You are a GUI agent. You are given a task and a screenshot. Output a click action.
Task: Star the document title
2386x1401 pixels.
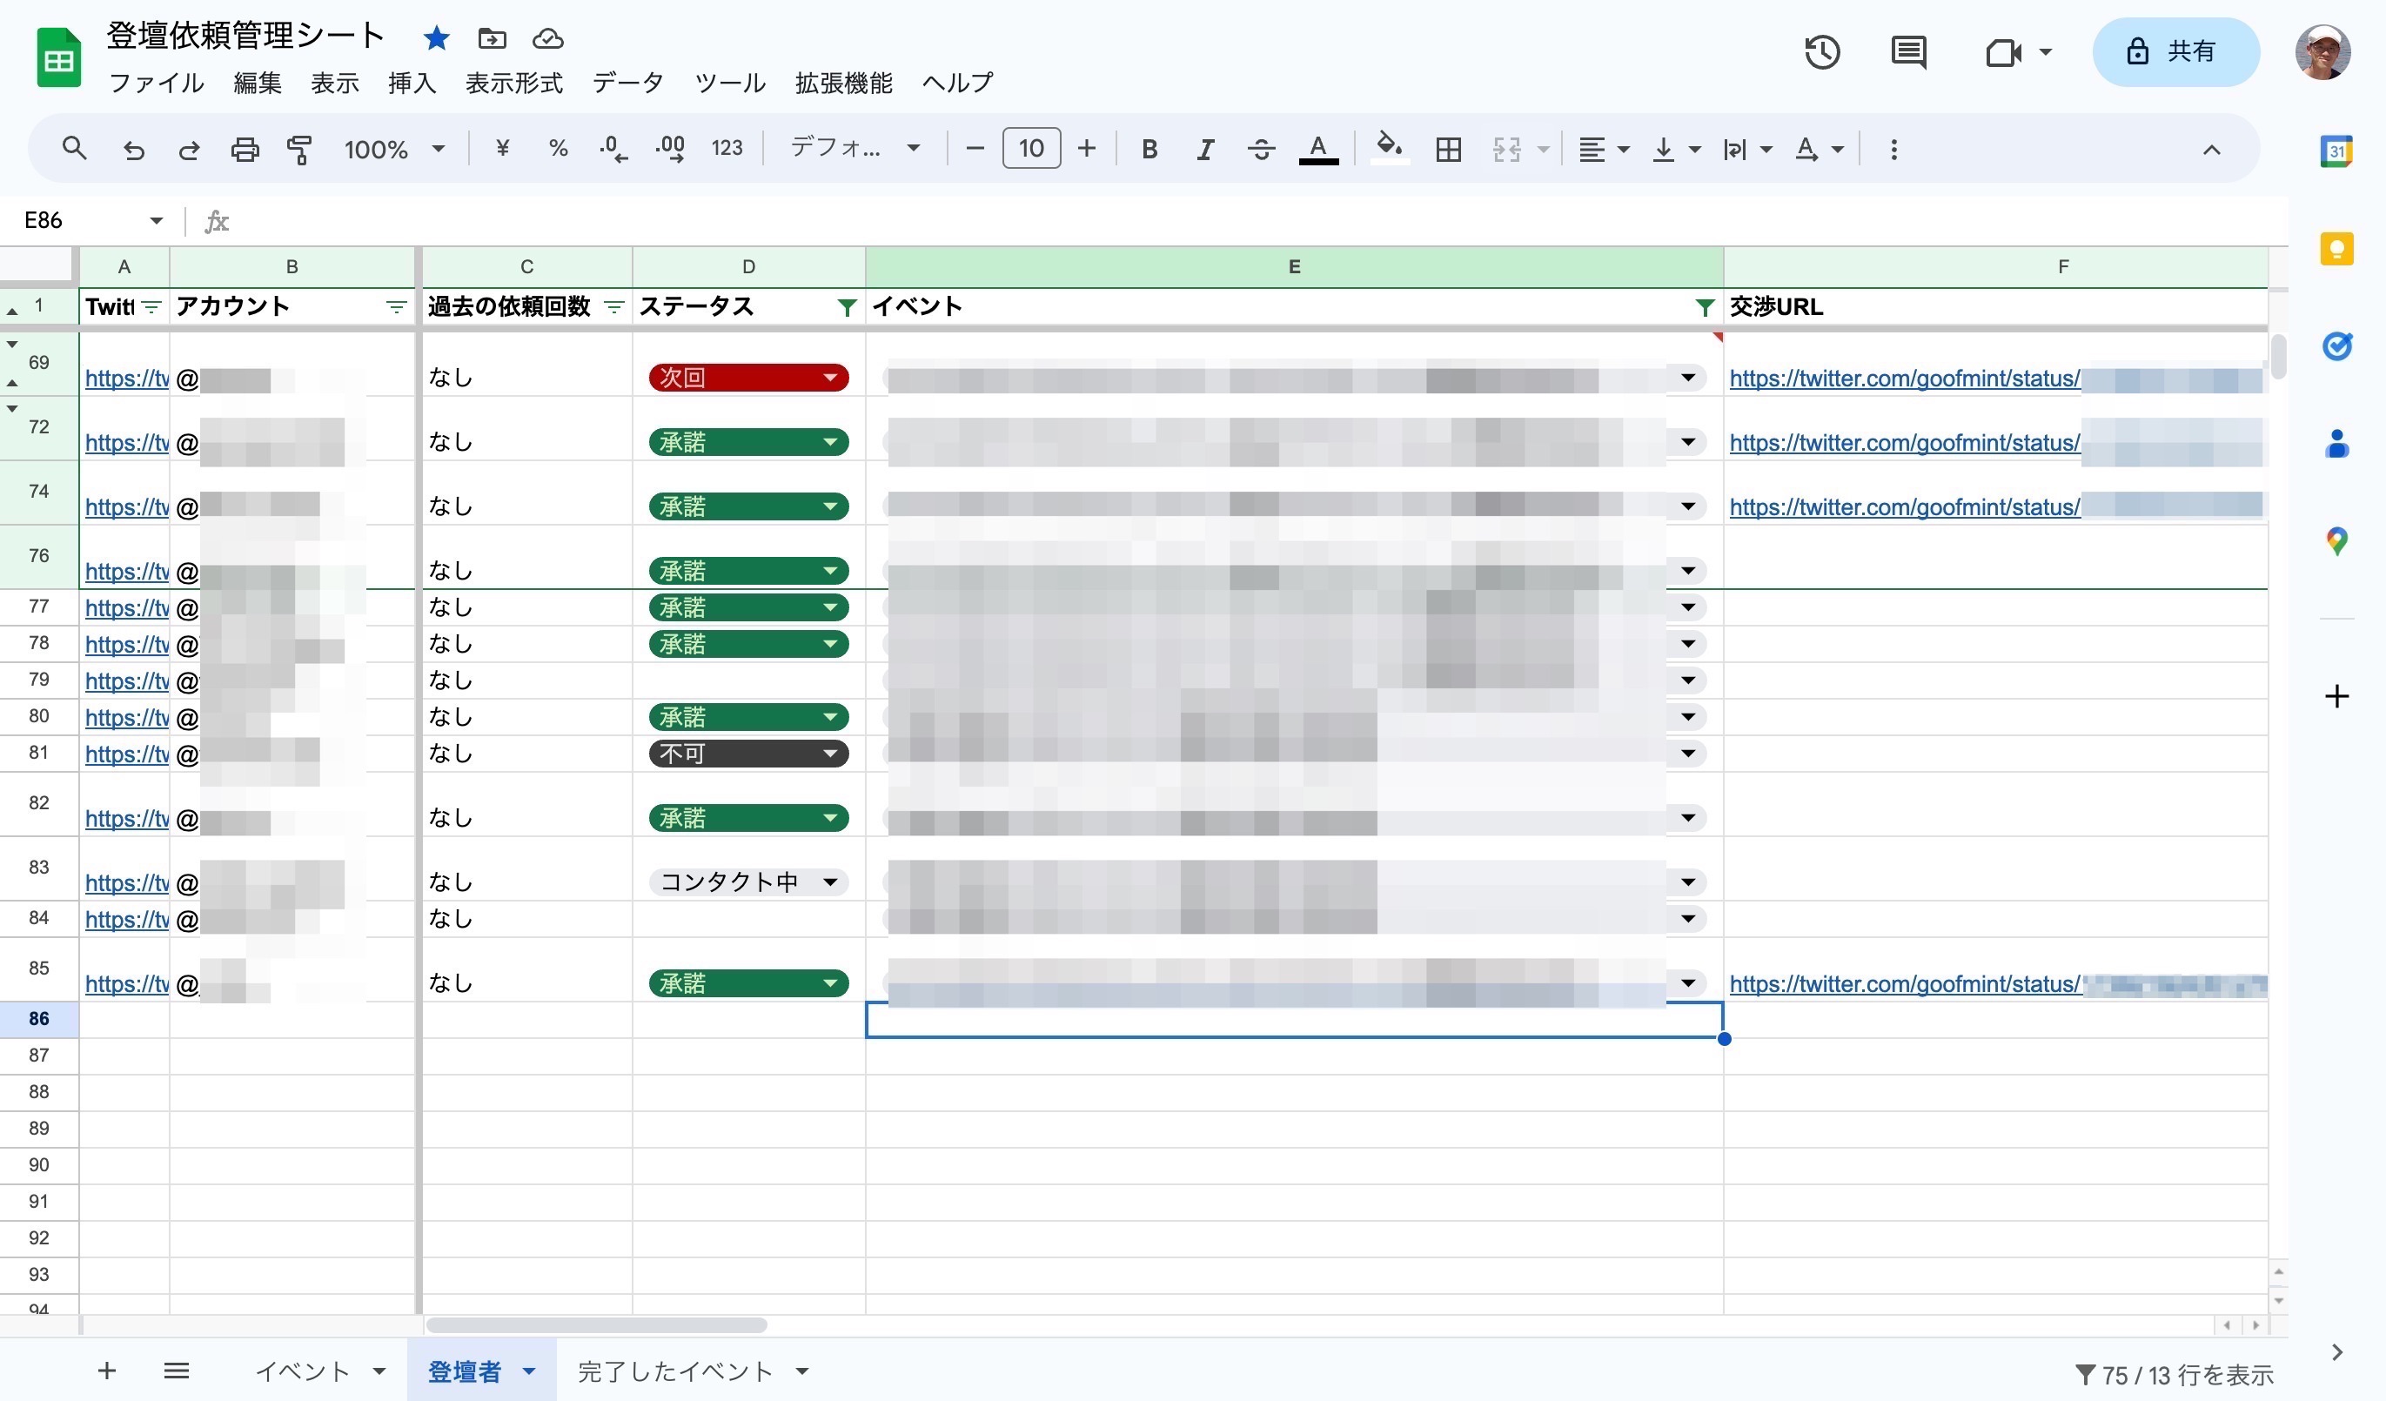coord(437,38)
